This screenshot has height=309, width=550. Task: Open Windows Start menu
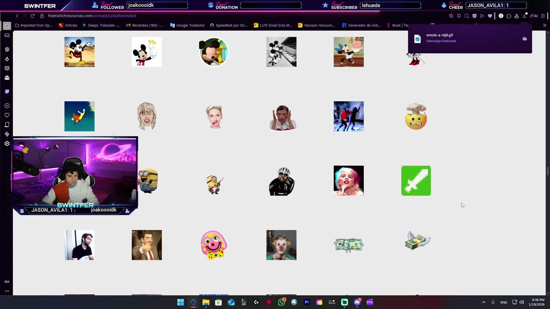click(x=180, y=302)
